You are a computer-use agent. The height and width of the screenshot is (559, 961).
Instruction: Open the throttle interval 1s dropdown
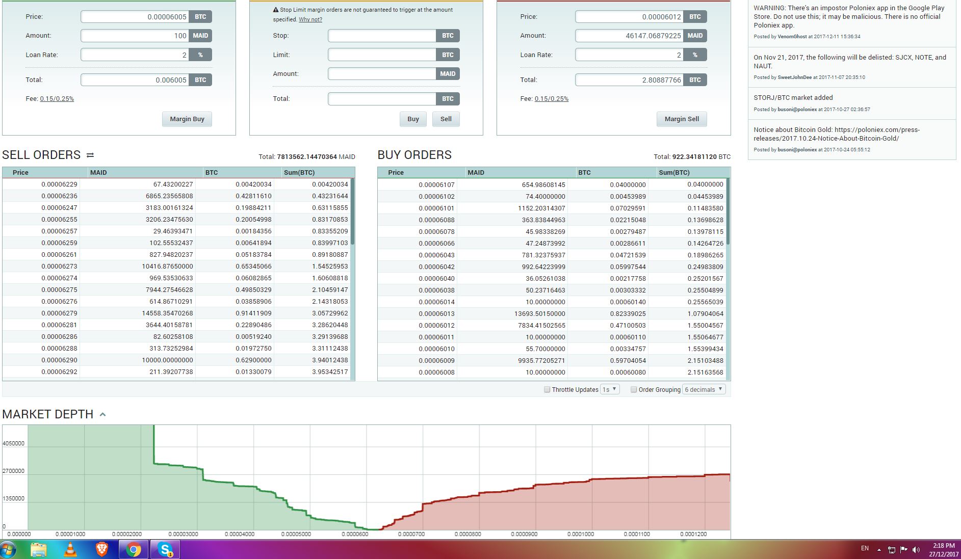point(610,389)
